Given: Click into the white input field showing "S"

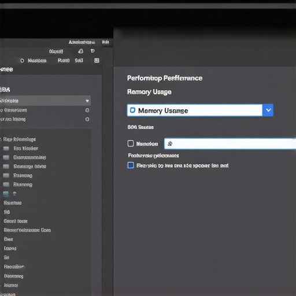Looking at the screenshot, I should (230, 144).
